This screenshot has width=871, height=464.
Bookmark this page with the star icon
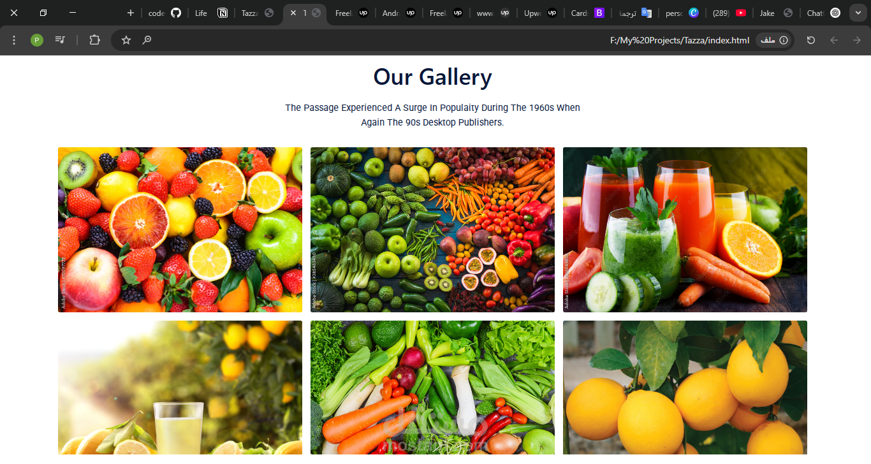tap(126, 40)
